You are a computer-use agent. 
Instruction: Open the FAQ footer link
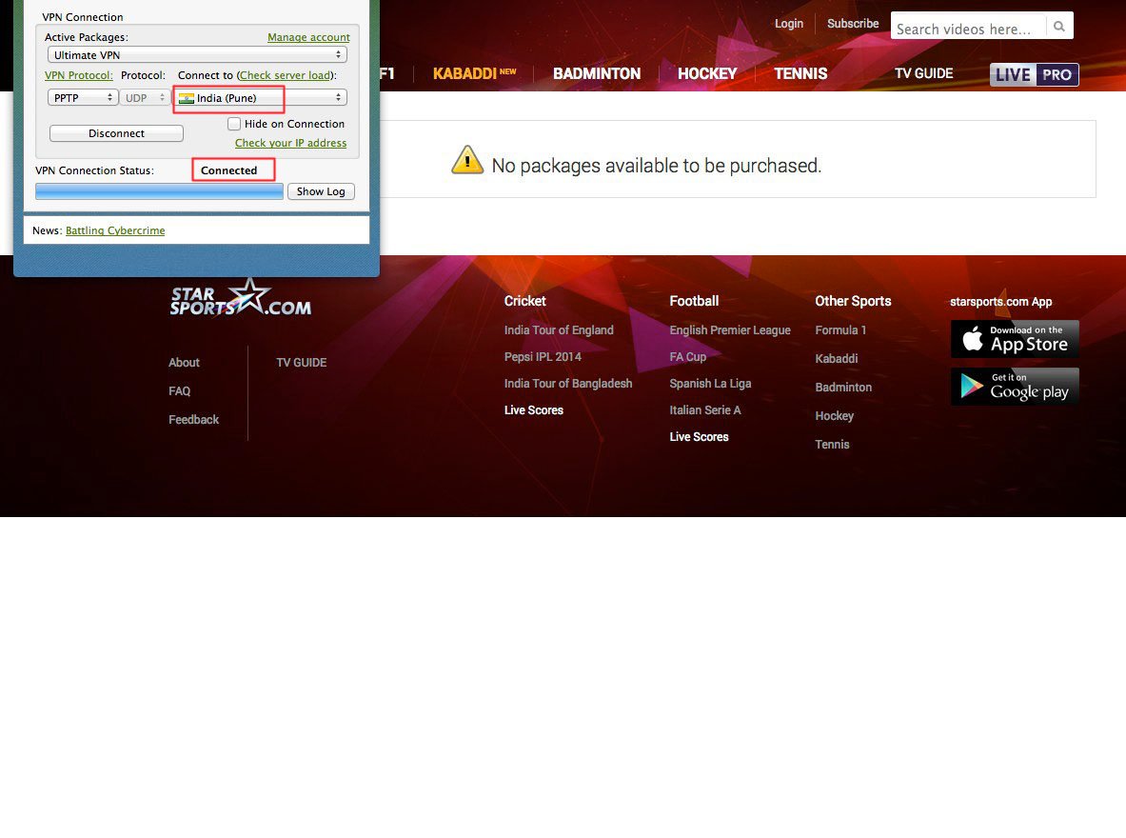pyautogui.click(x=180, y=391)
